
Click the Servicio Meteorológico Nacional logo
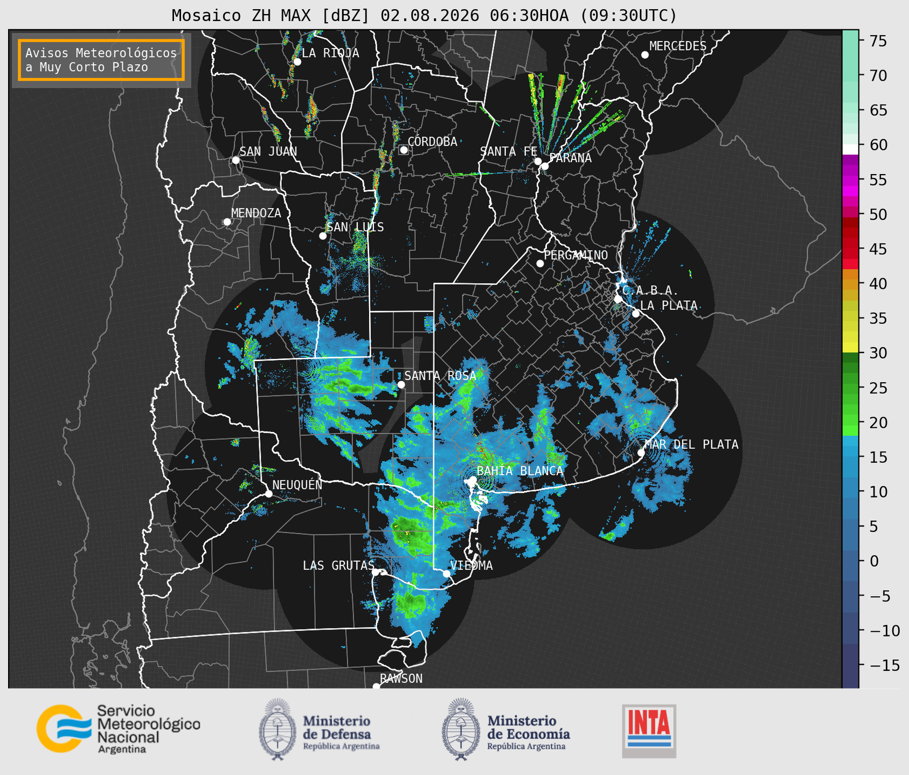119,729
